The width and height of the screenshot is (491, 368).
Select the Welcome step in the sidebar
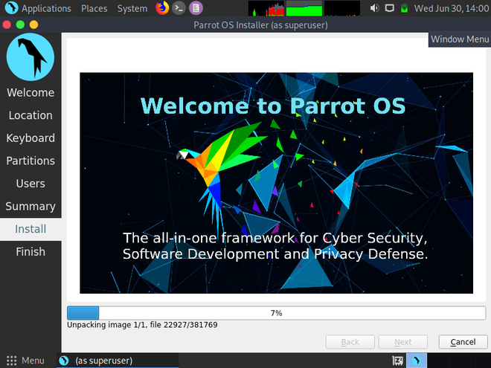[31, 93]
